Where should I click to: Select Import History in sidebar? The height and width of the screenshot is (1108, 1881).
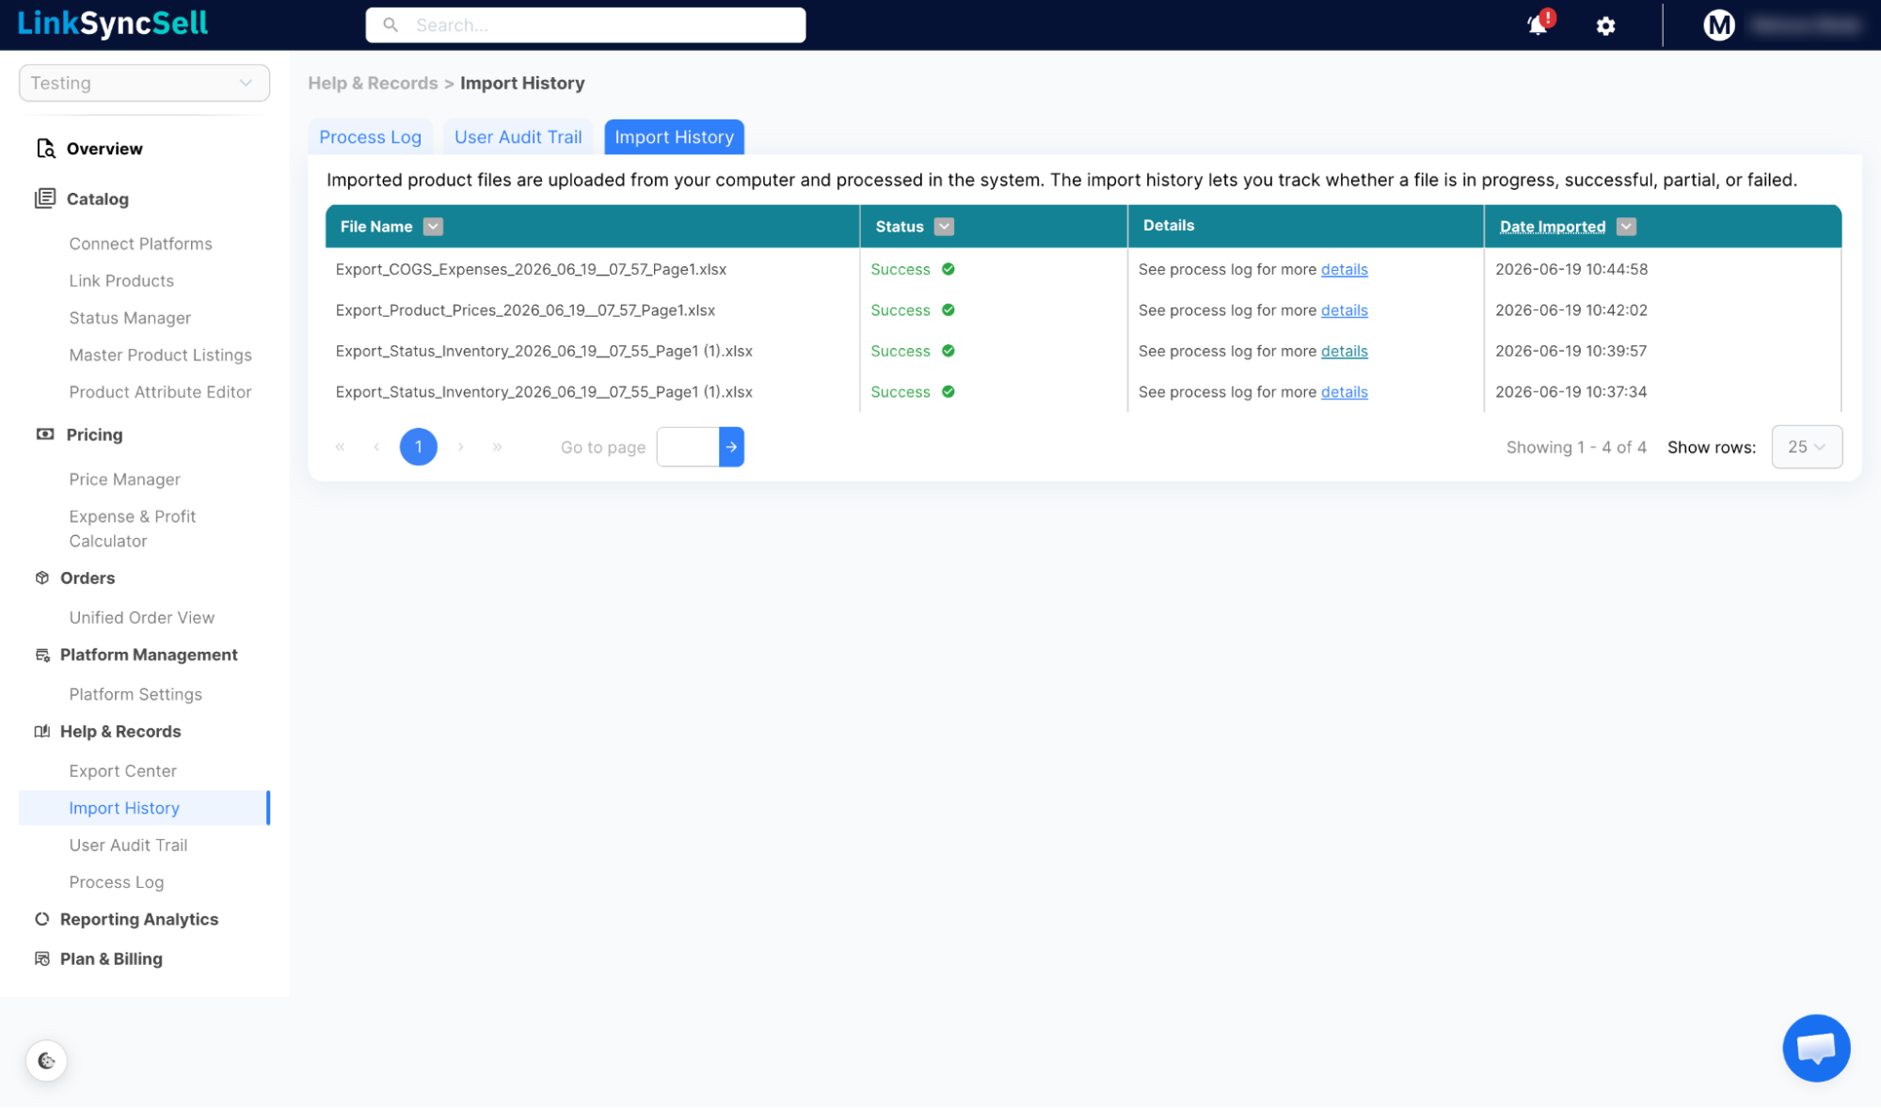144,808
